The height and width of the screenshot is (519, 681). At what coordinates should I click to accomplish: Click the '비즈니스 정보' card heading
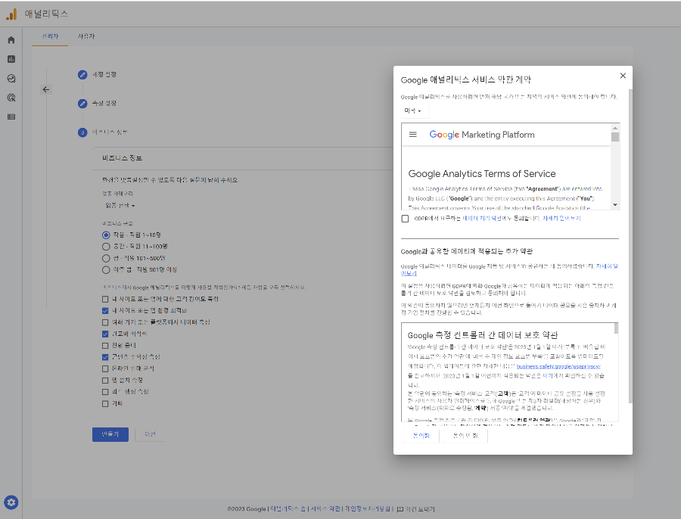[x=122, y=158]
